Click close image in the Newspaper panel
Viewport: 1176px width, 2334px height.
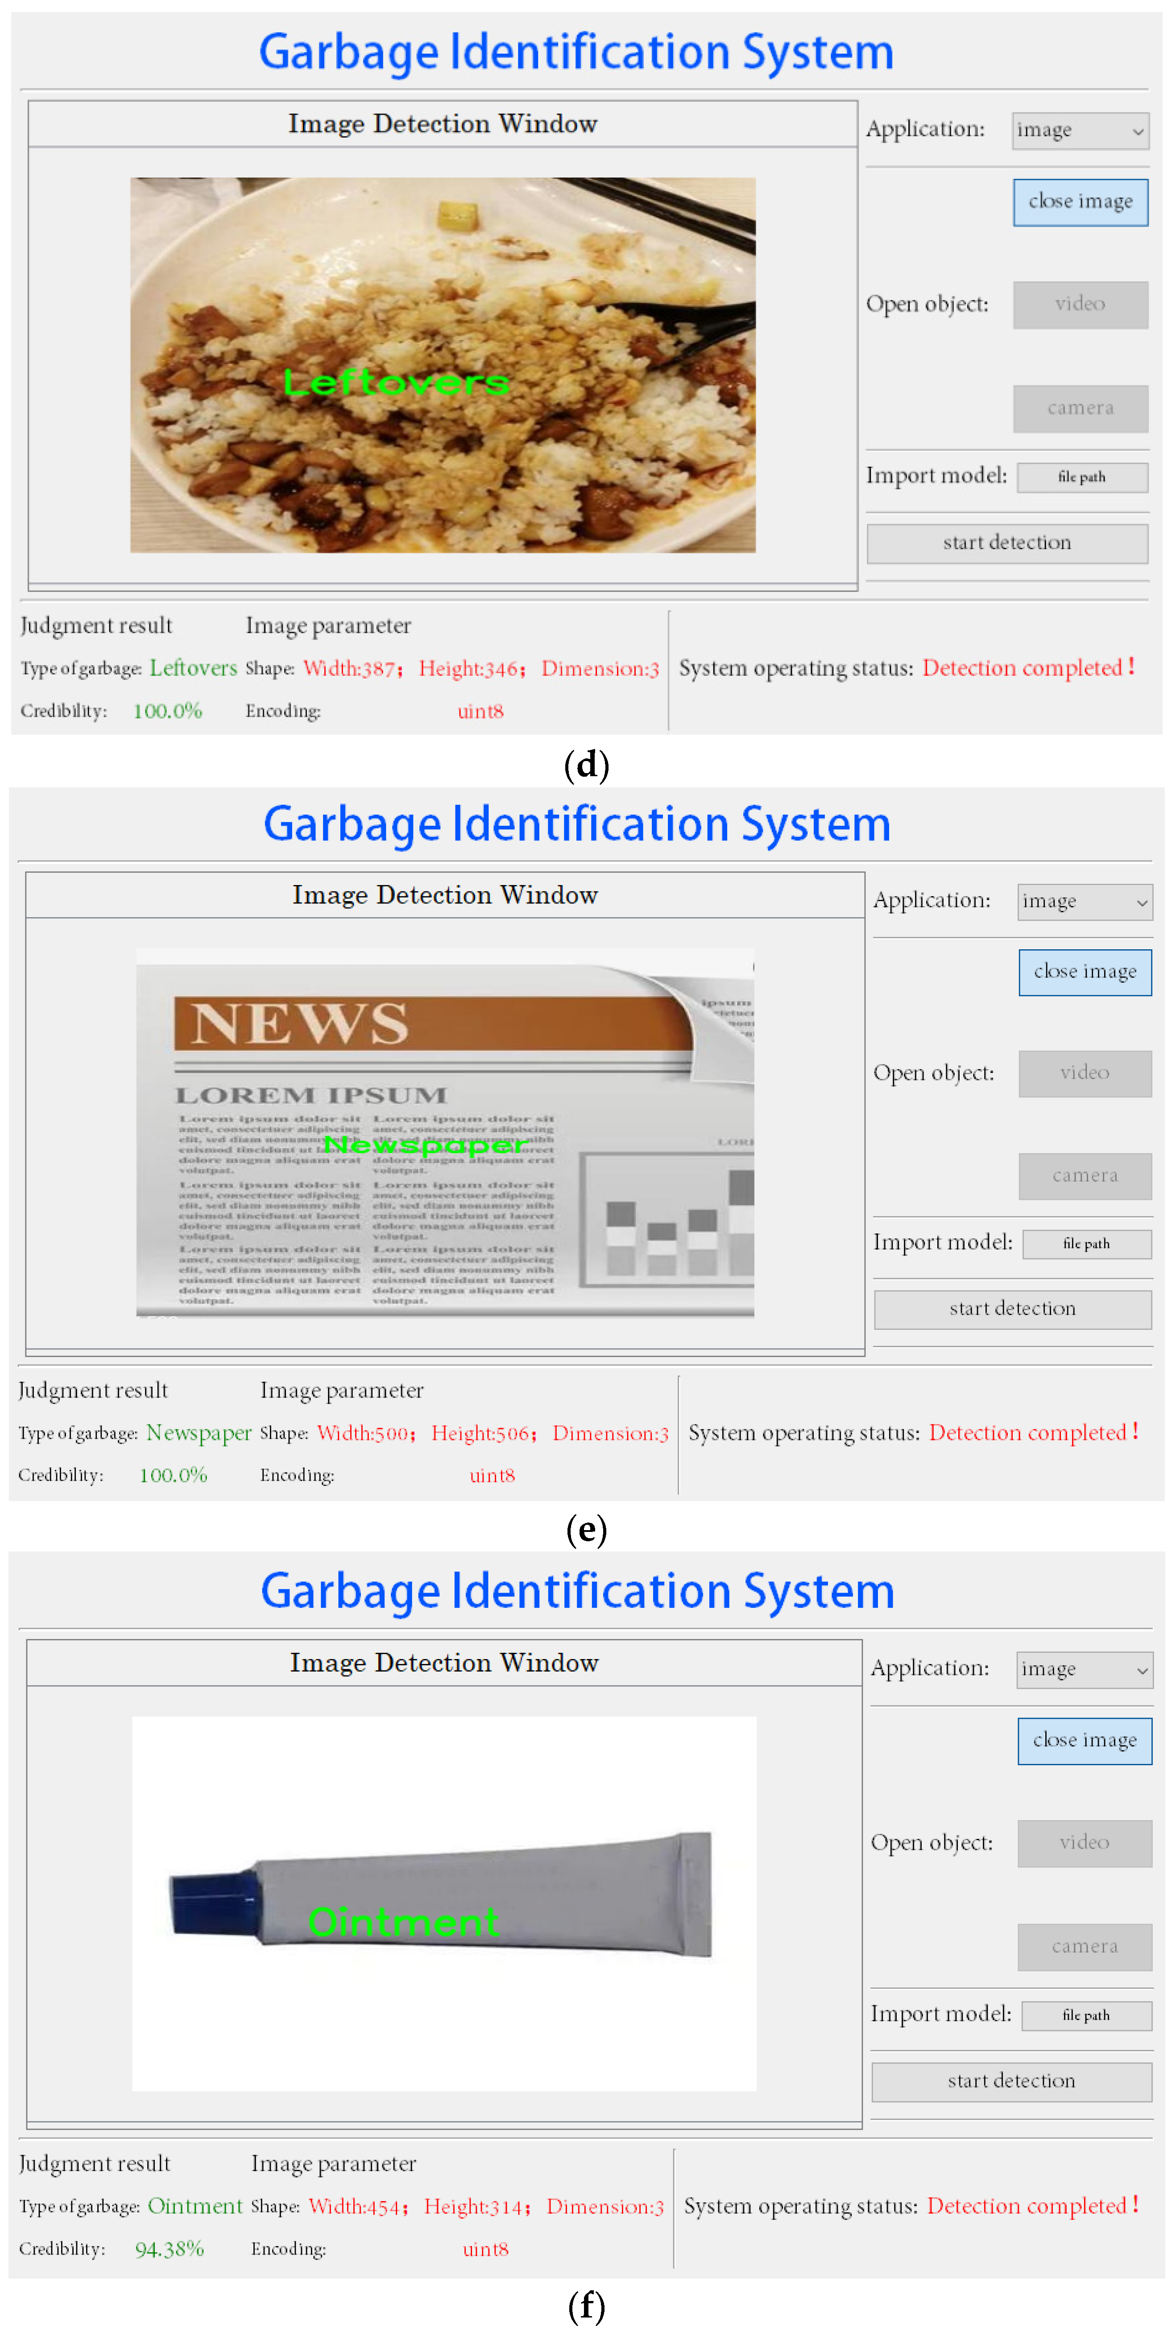click(x=1084, y=972)
